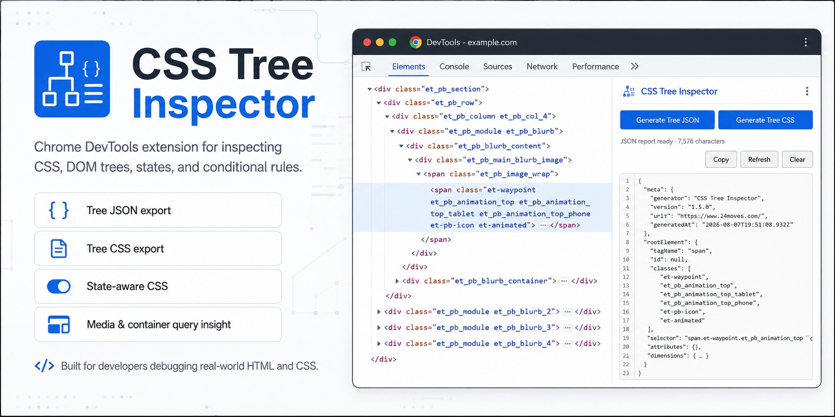
Task: Open the DevTools window kebab menu
Action: [x=806, y=42]
